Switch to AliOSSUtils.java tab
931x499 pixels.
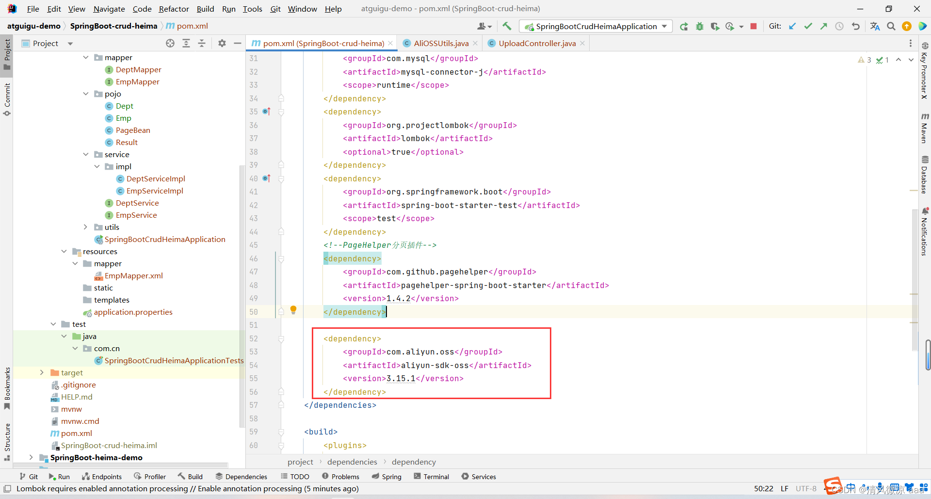click(441, 43)
